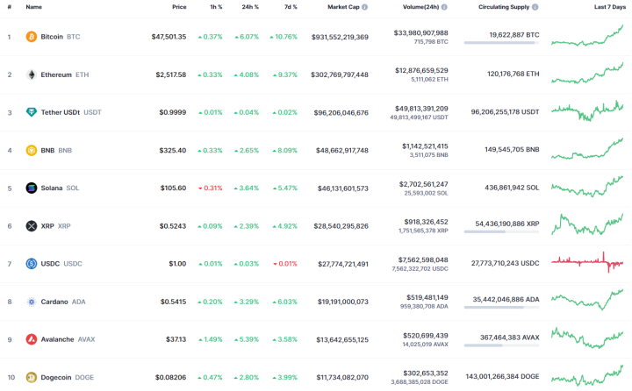
Task: Click the XRP coin logo
Action: 32,226
